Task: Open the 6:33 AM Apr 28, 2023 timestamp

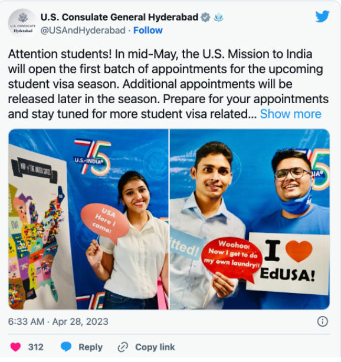Action: tap(58, 321)
